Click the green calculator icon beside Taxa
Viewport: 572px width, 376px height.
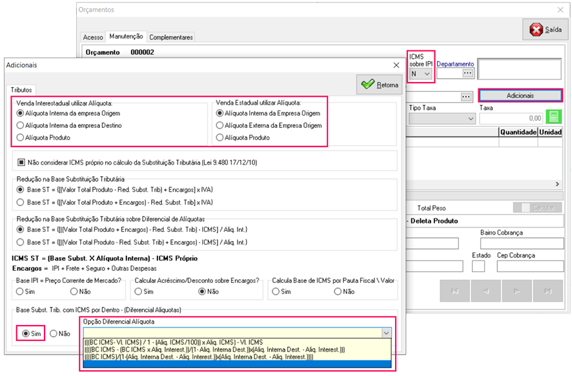pos(553,118)
